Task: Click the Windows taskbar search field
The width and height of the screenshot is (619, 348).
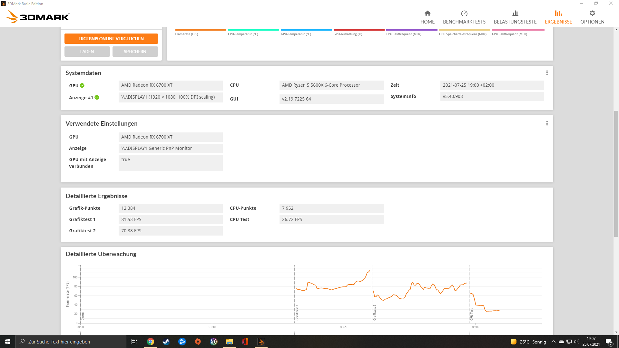Action: 71,342
